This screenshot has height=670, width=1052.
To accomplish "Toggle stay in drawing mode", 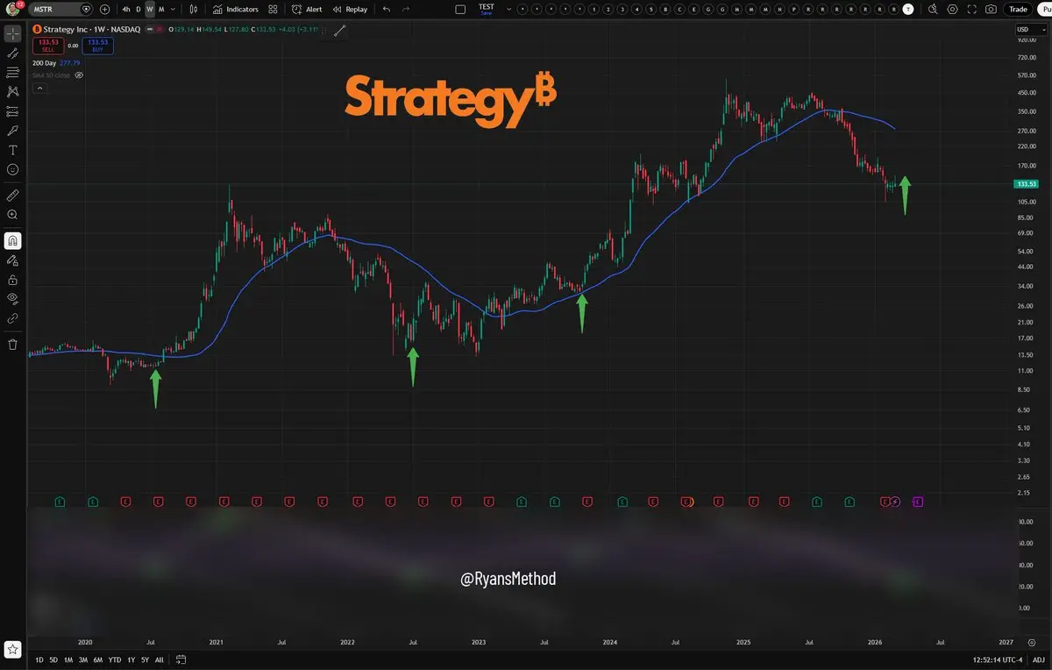I will pos(13,260).
